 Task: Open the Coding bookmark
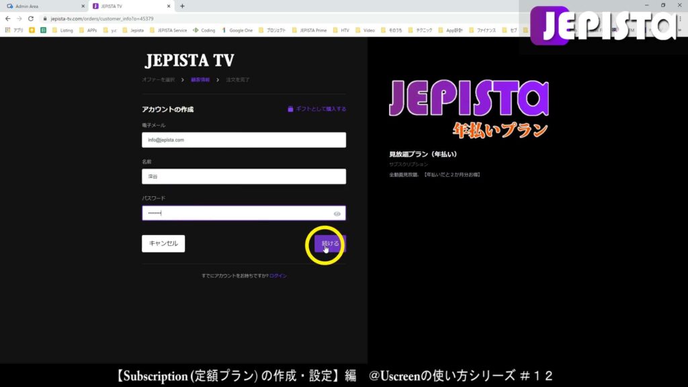coord(204,30)
